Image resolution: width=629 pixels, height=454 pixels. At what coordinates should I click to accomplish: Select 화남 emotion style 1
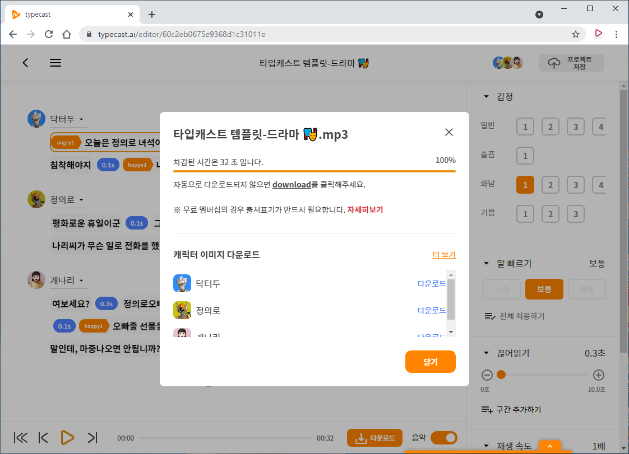[x=525, y=185]
